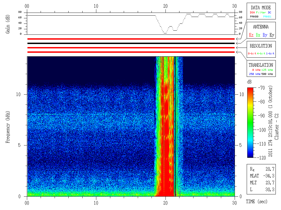This screenshot has width=281, height=210.
Task: Click the 500 kHz translation label
Action: coord(267,74)
